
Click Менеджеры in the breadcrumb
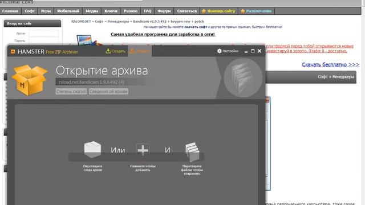pos(118,22)
